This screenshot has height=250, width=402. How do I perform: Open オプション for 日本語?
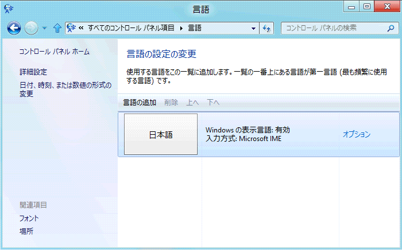[x=357, y=134]
